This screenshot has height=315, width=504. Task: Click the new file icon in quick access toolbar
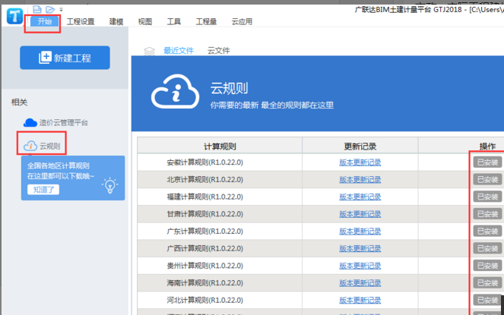(37, 9)
